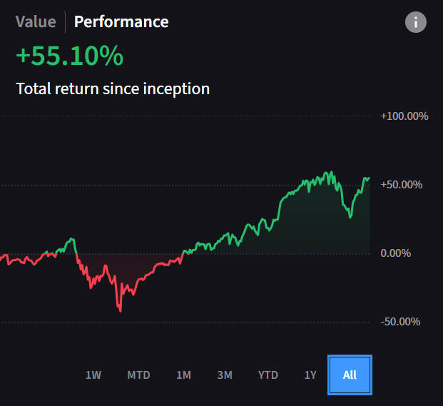Select the All time range button
The width and height of the screenshot is (443, 406).
(x=350, y=375)
